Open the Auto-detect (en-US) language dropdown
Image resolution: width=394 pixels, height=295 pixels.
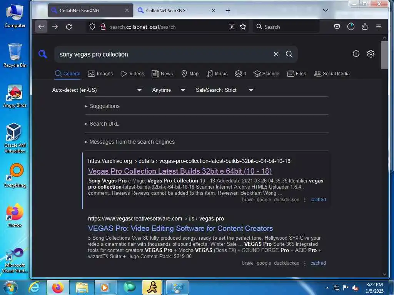(x=97, y=90)
